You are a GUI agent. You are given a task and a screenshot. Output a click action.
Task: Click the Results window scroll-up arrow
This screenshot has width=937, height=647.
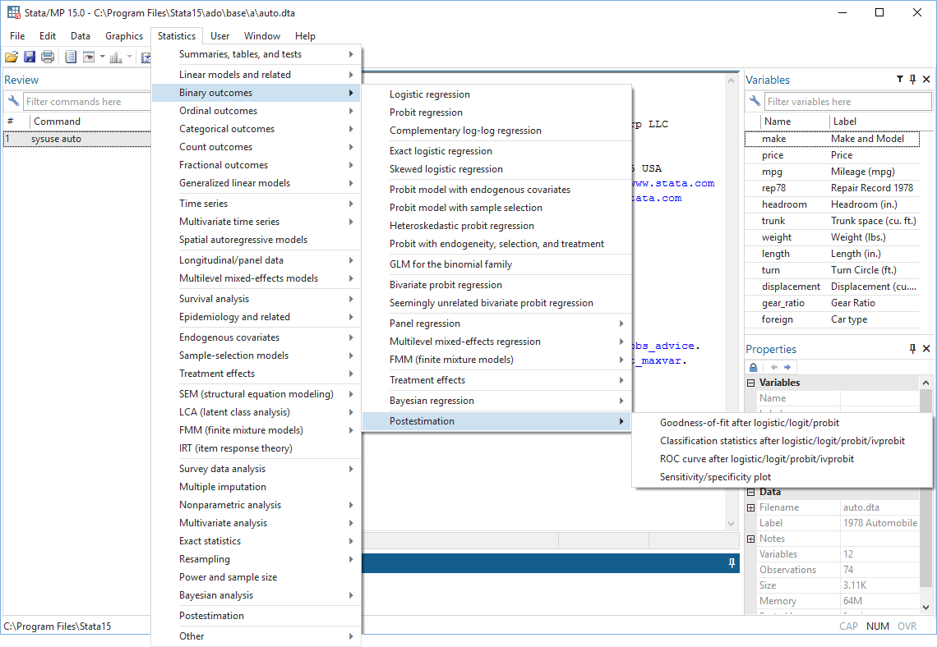pyautogui.click(x=732, y=80)
